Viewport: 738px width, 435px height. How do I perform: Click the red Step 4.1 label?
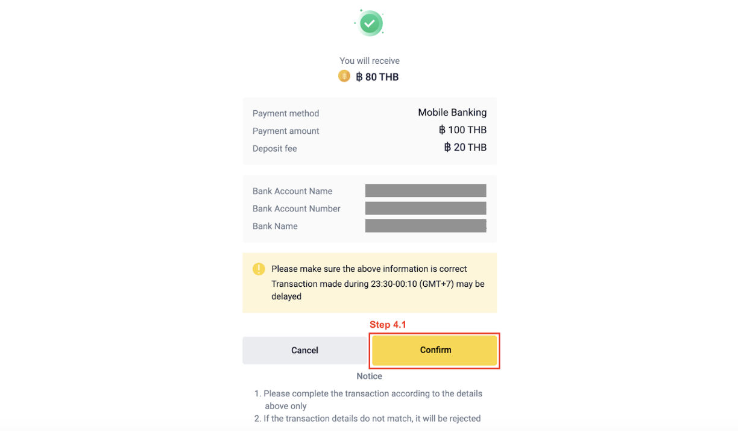click(388, 325)
